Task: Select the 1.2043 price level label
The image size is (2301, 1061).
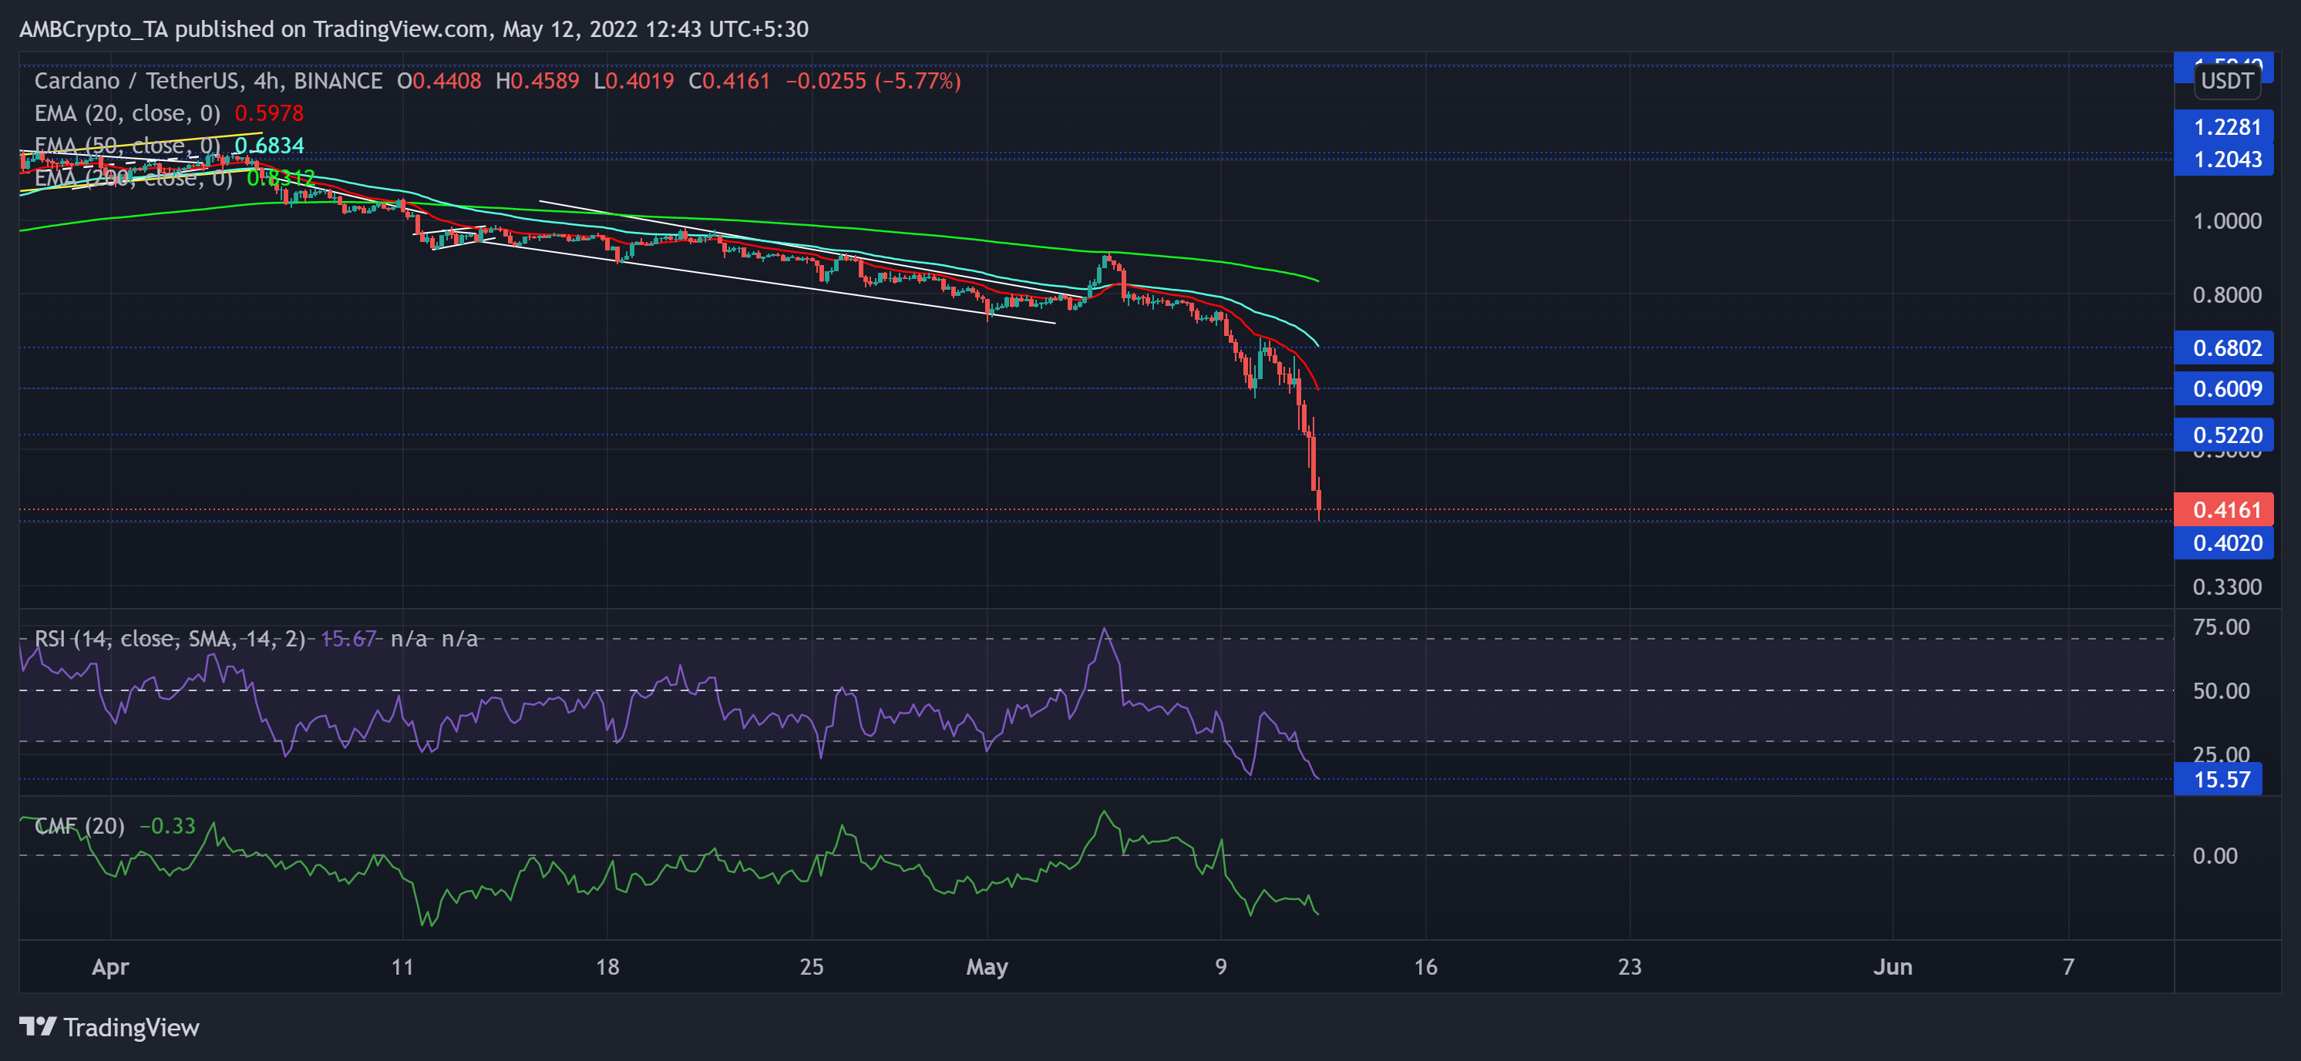Action: 2223,159
